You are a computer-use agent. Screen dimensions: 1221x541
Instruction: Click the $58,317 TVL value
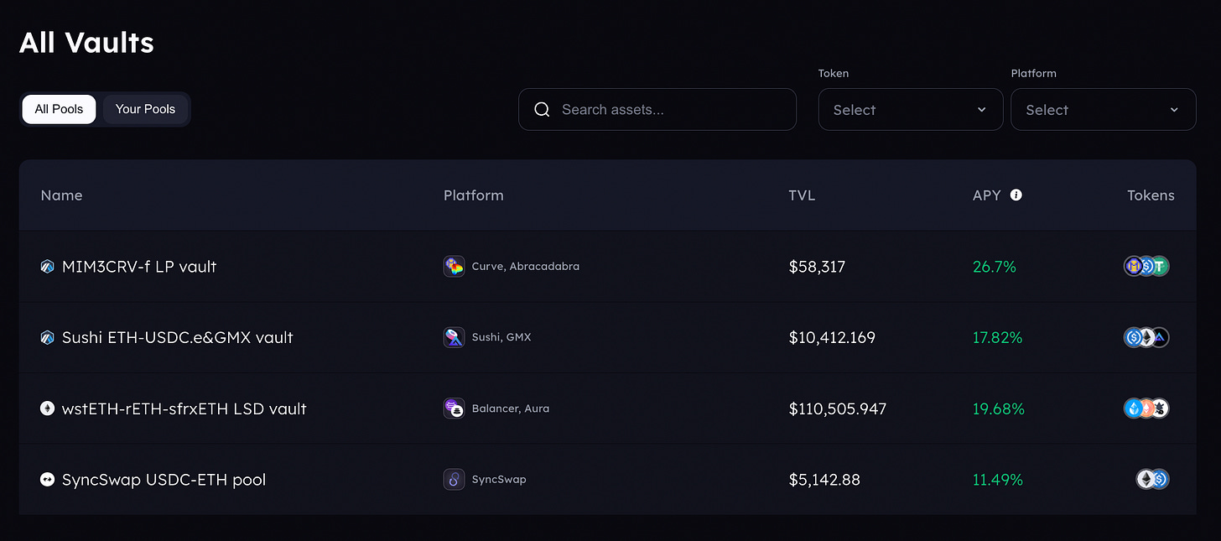(817, 267)
